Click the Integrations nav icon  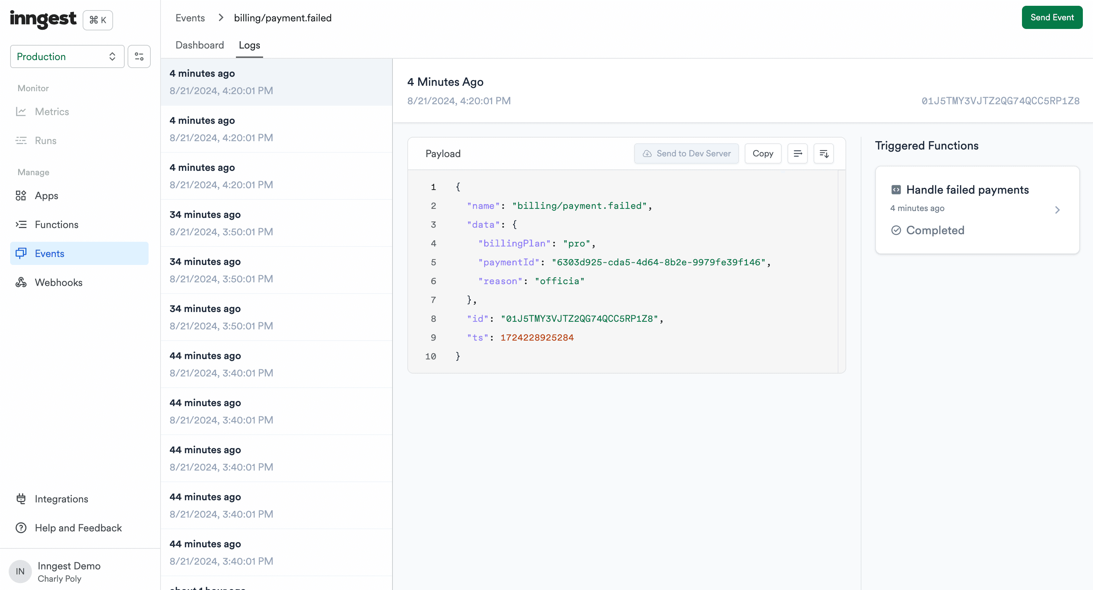20,498
